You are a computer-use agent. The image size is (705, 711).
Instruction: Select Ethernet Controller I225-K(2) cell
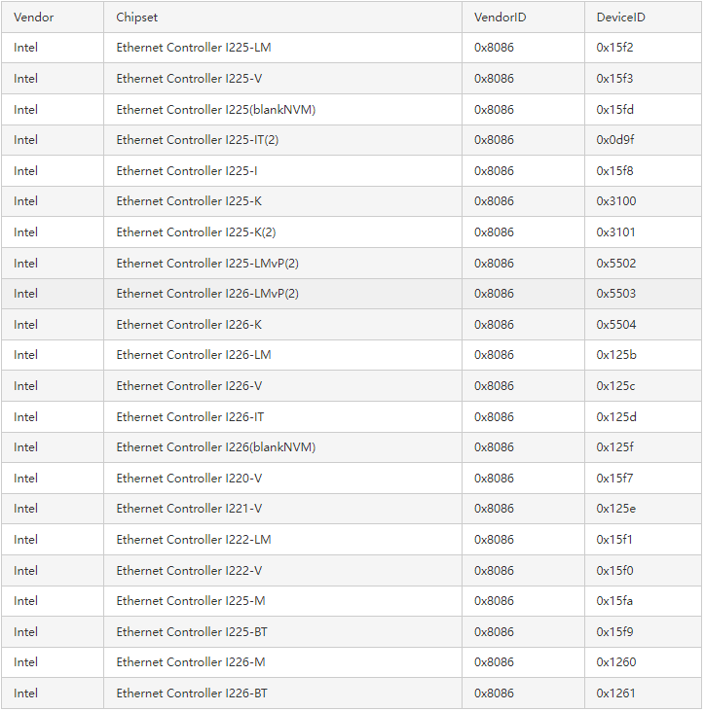point(282,232)
